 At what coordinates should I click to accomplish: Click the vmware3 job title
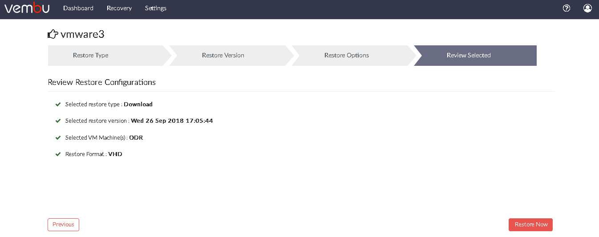pos(82,34)
